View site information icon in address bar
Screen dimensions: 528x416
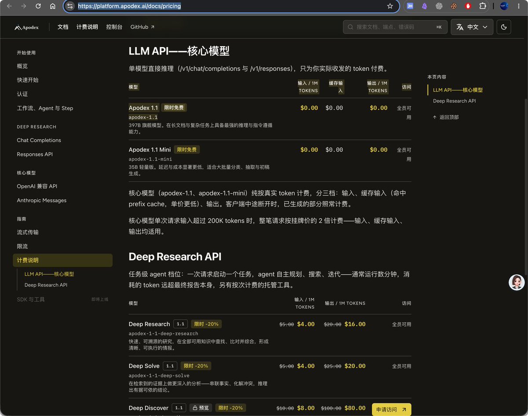tap(70, 6)
